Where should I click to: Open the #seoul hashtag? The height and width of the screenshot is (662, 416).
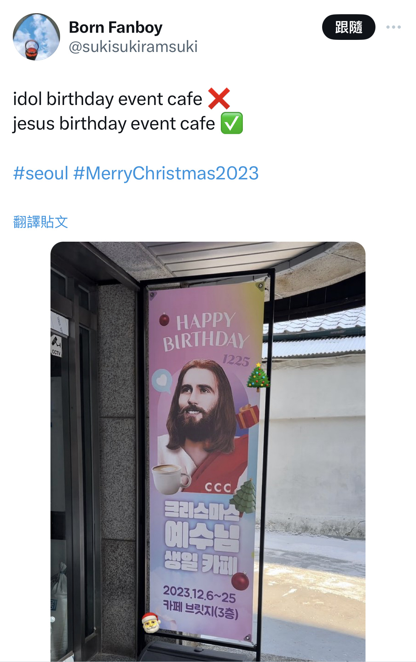coord(41,173)
